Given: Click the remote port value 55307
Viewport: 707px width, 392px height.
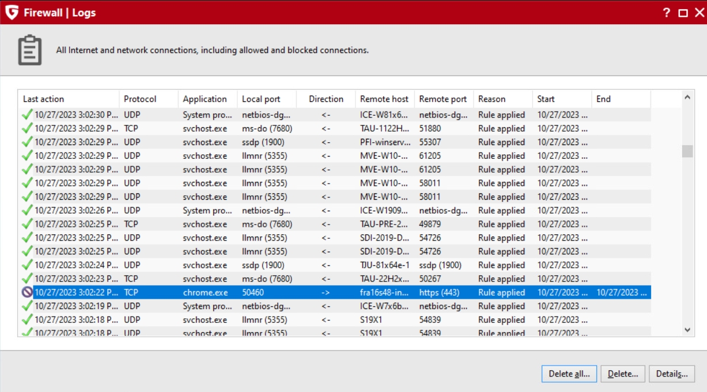Looking at the screenshot, I should pos(430,142).
